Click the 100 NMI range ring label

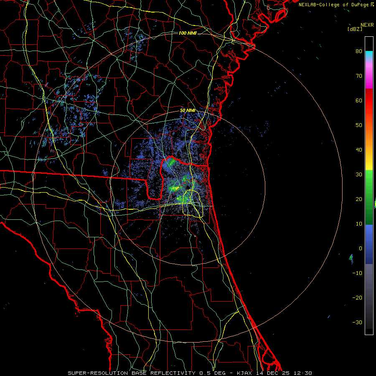pyautogui.click(x=188, y=33)
